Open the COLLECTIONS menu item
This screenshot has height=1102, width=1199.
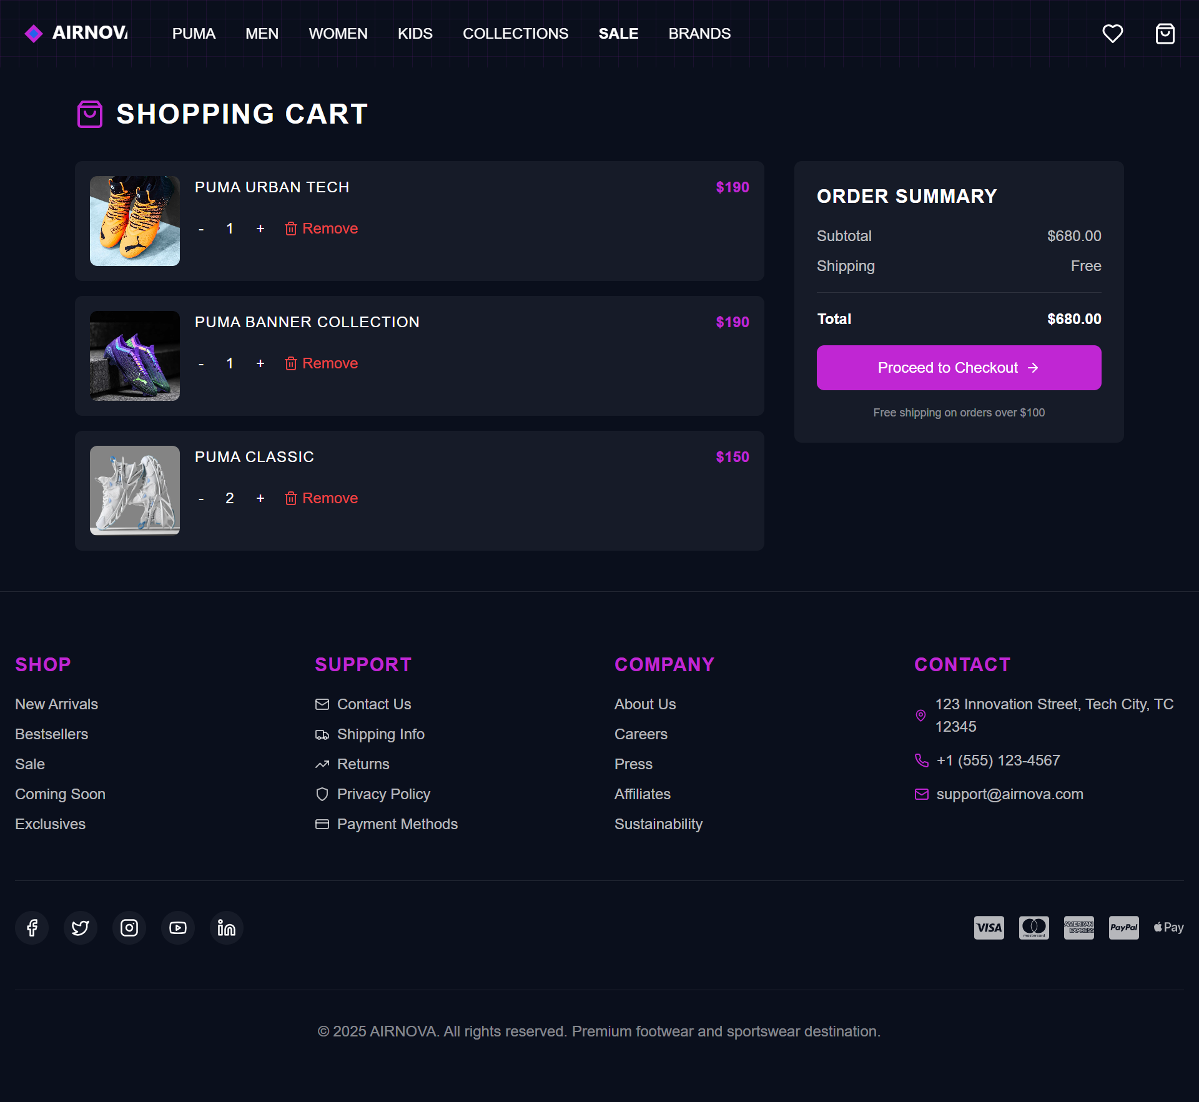tap(515, 34)
